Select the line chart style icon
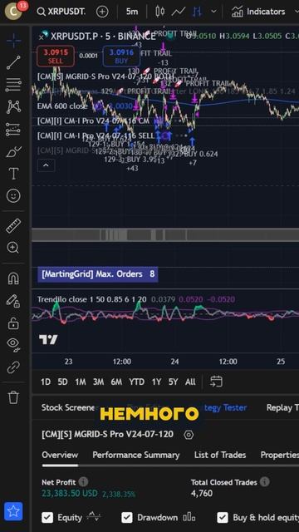The width and height of the screenshot is (299, 532). coord(178,12)
